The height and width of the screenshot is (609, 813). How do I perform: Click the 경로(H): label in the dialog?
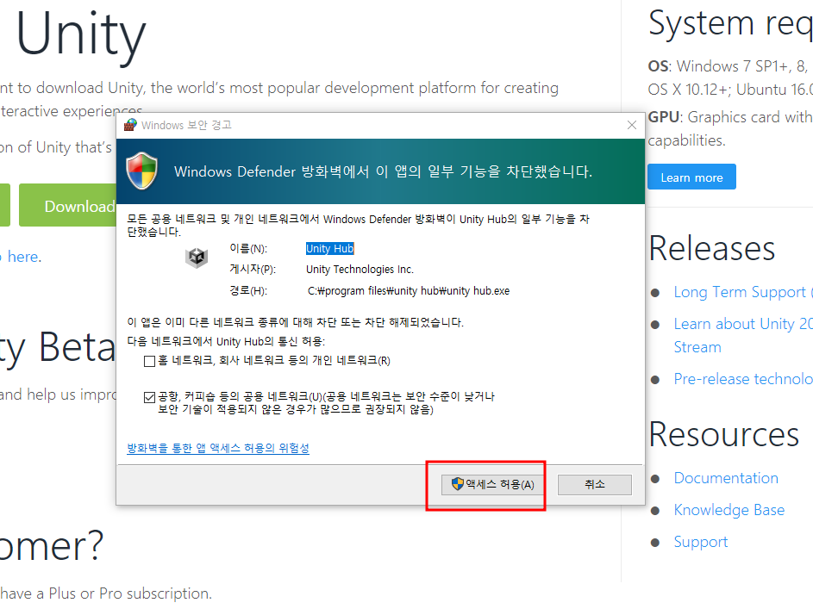coord(248,291)
